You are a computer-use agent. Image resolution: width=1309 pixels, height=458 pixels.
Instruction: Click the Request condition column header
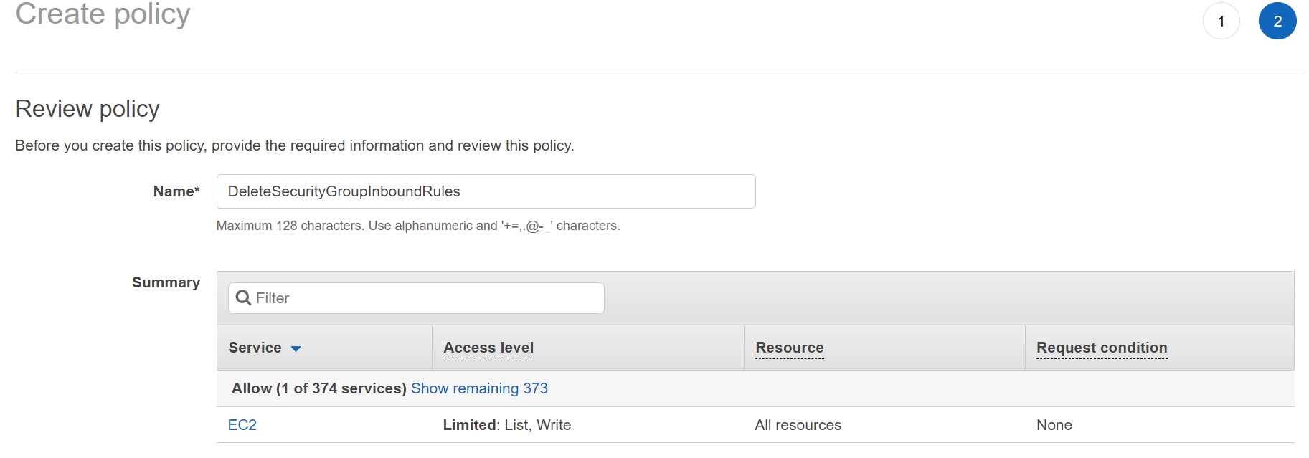coord(1101,348)
